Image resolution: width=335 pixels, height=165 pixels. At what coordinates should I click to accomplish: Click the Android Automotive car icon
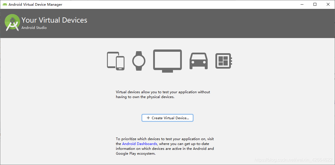coord(198,61)
